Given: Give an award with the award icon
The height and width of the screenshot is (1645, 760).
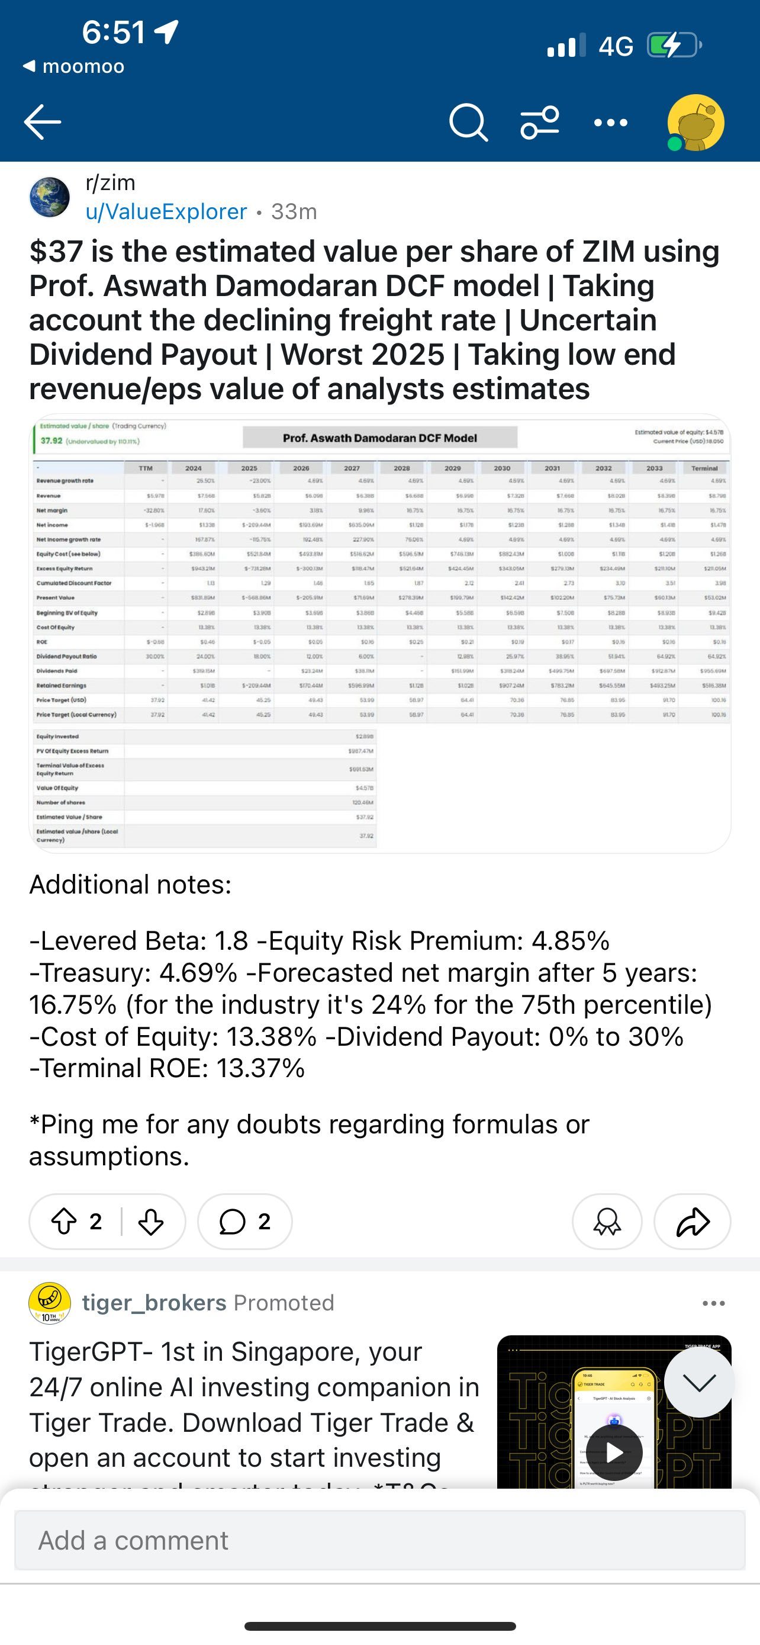Looking at the screenshot, I should pos(607,1222).
